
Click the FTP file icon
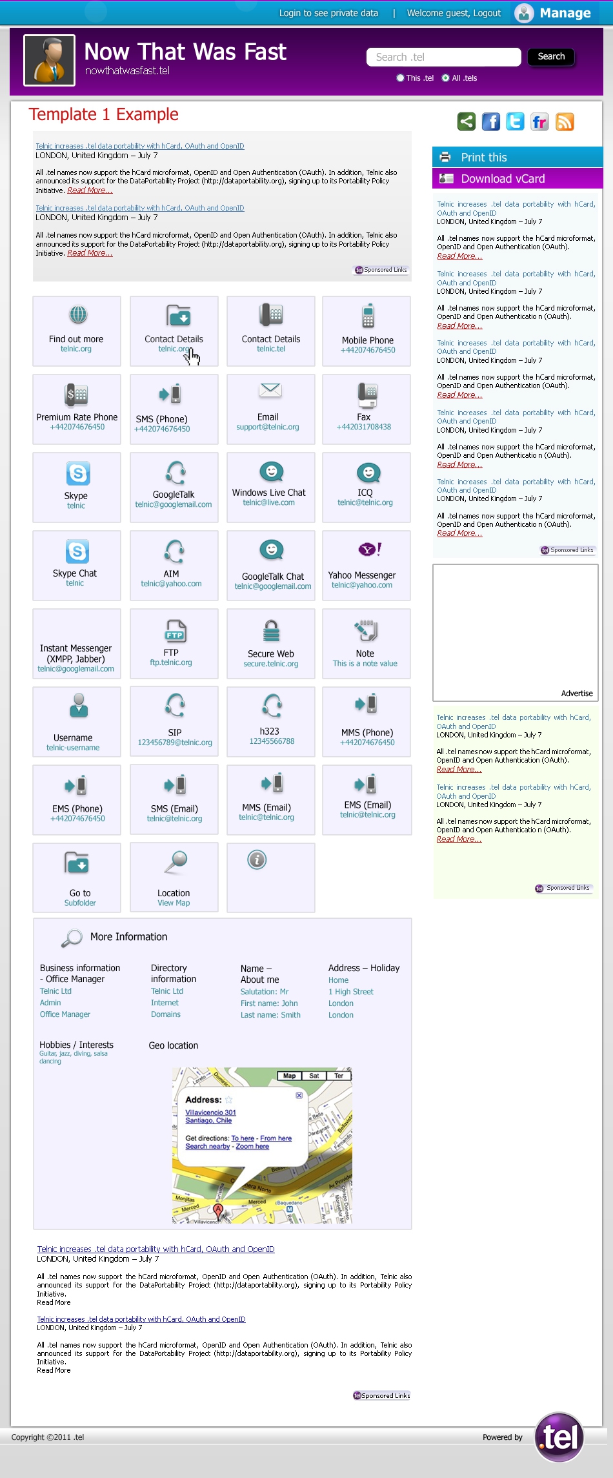tap(175, 630)
